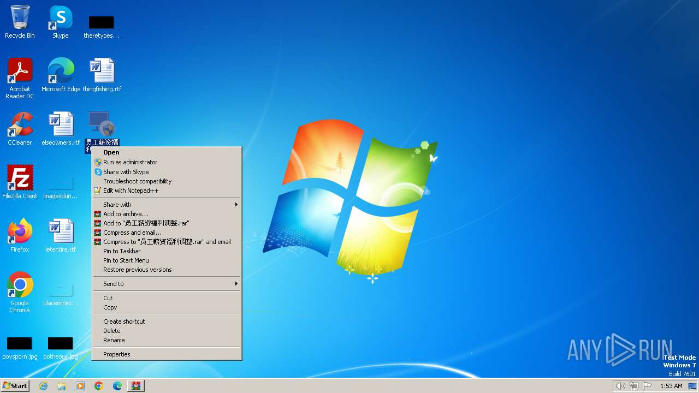Image resolution: width=699 pixels, height=393 pixels.
Task: Expand the Share with submenu
Action: [167, 205]
